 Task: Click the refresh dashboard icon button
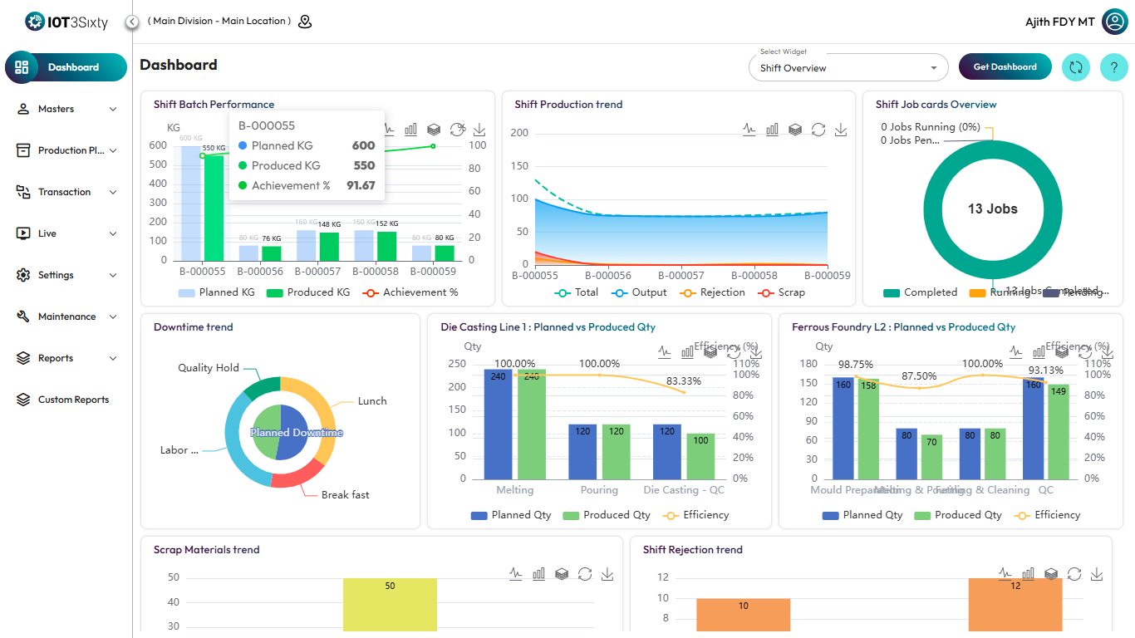pyautogui.click(x=1075, y=67)
